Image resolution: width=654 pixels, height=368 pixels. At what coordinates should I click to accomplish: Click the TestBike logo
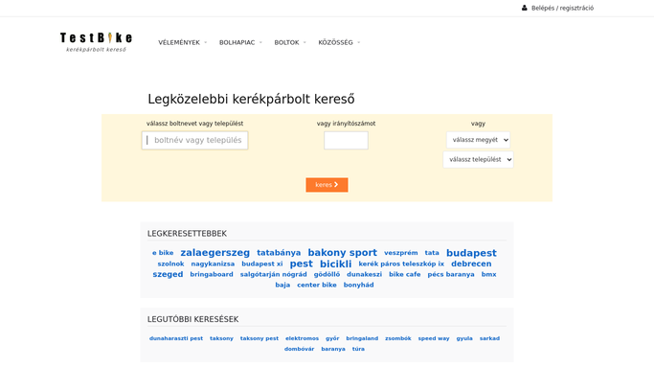96,42
